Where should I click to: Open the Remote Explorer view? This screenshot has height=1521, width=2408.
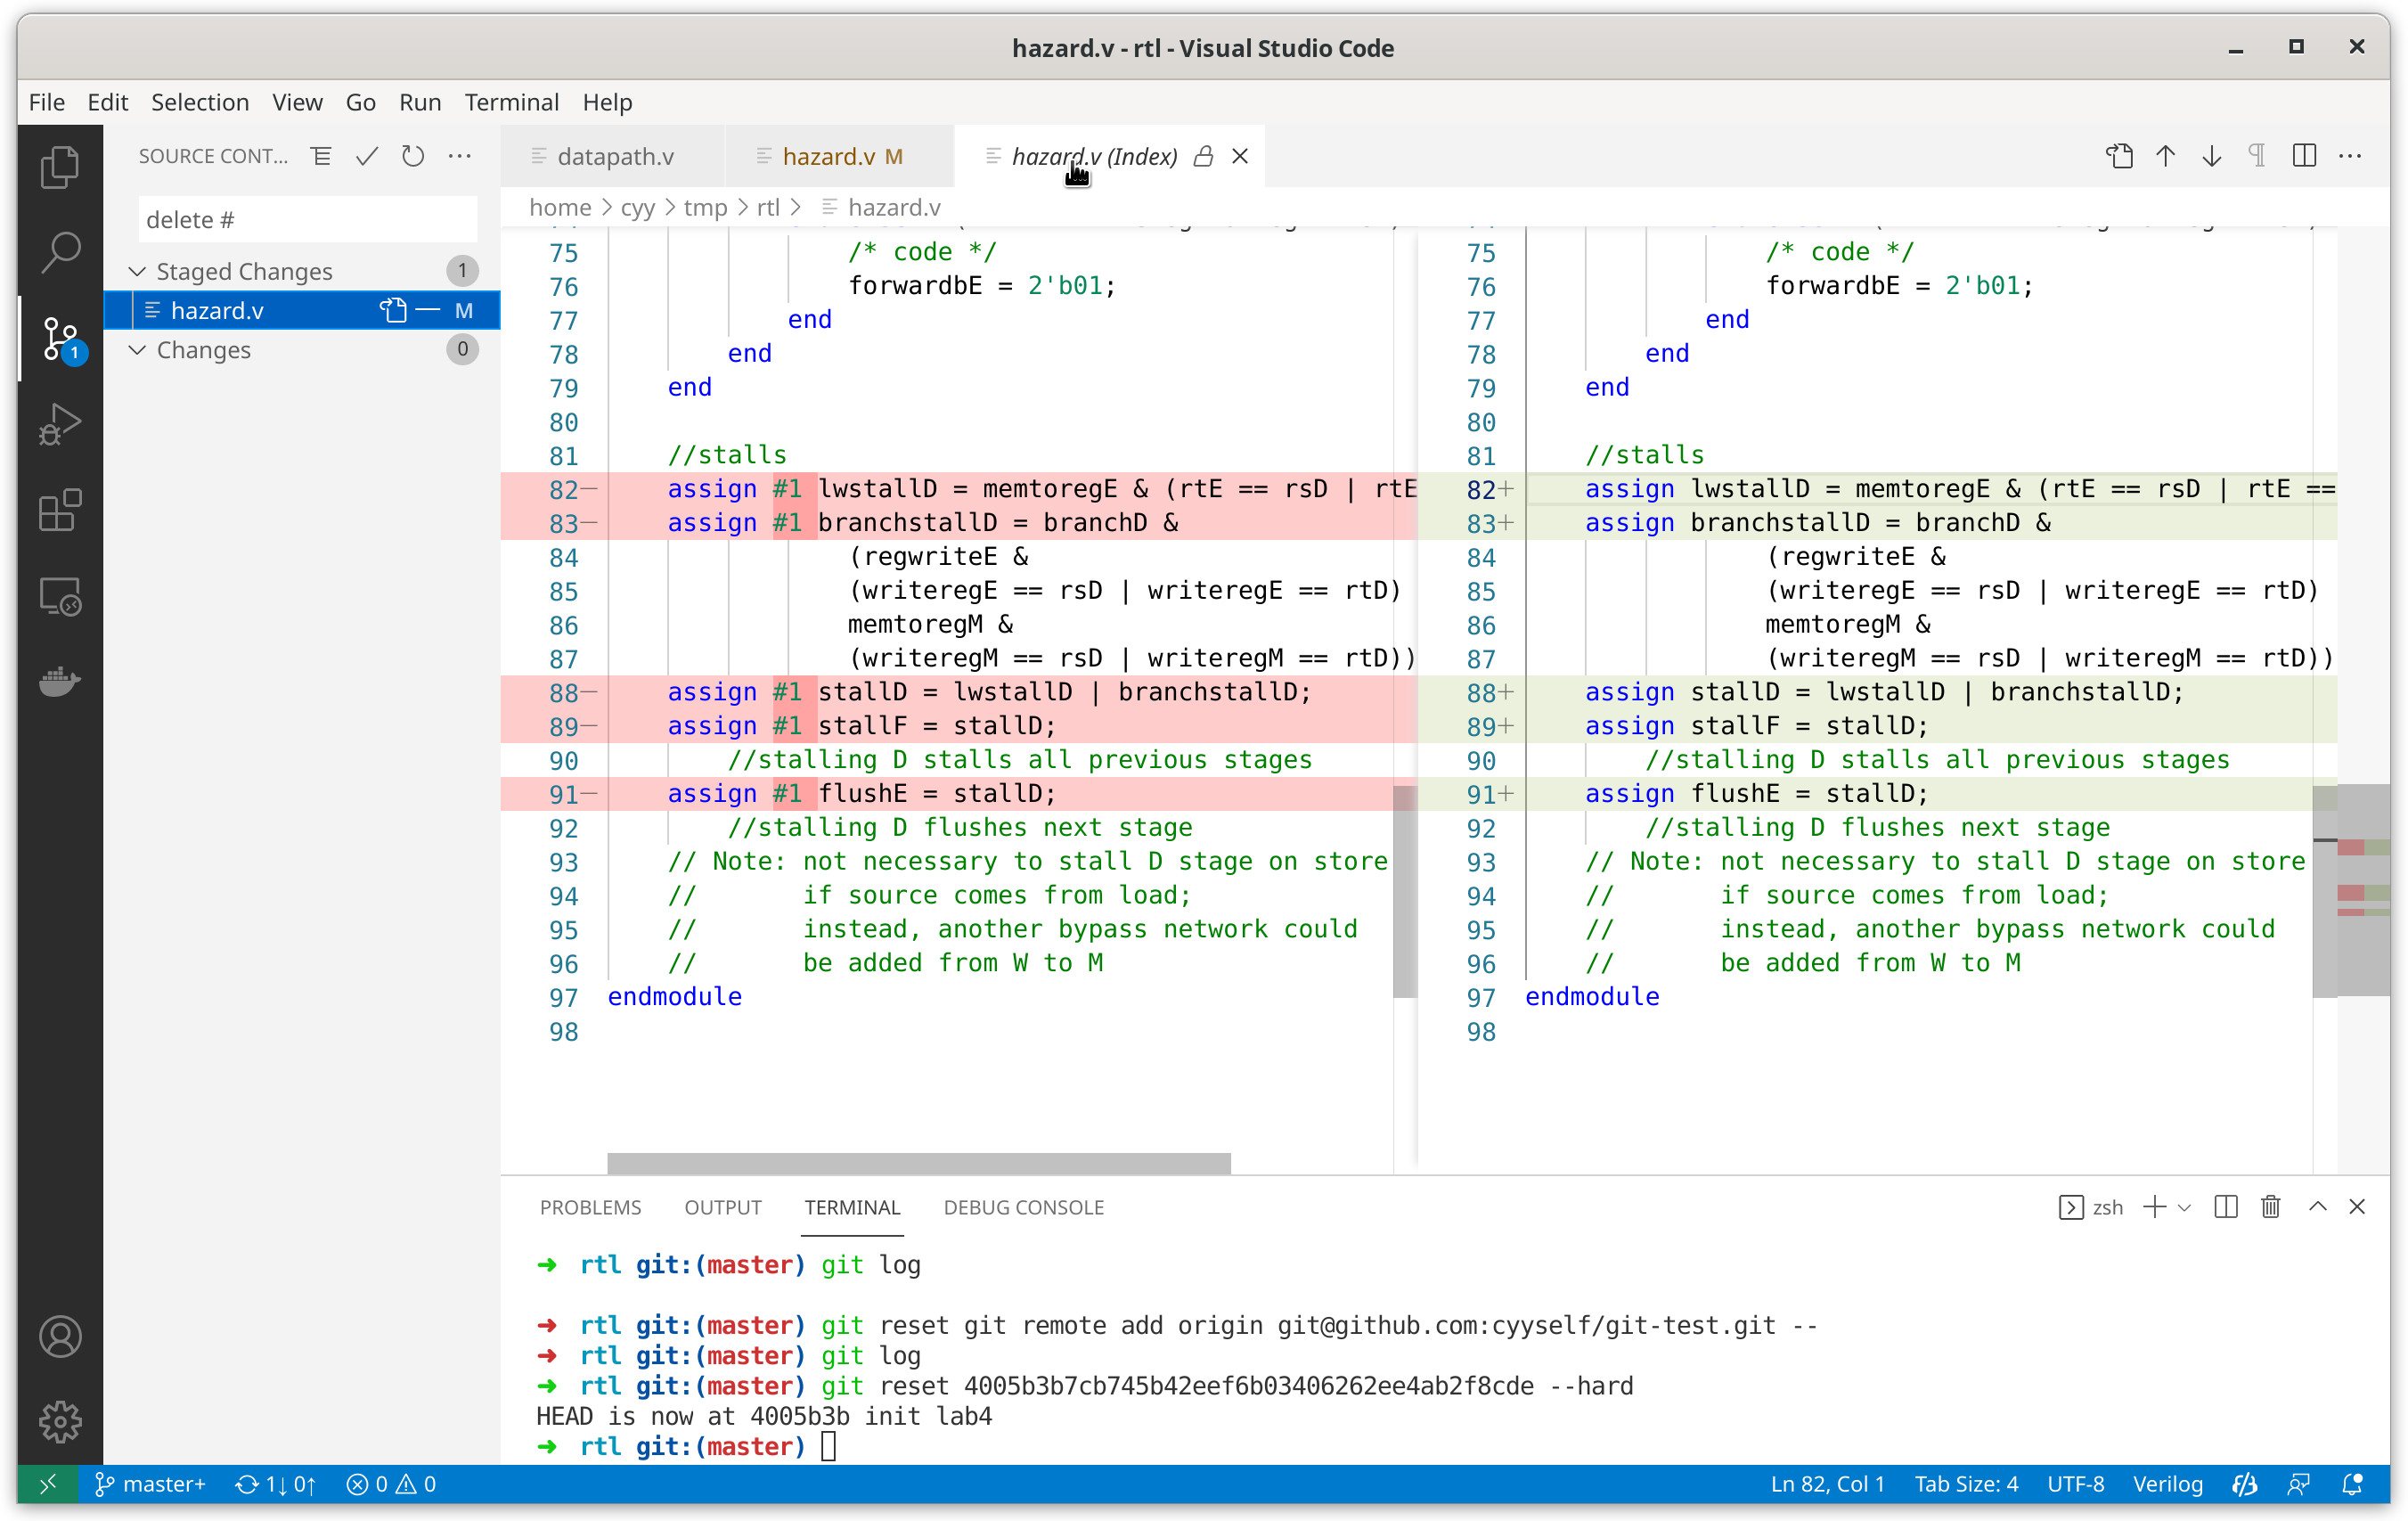click(x=60, y=596)
